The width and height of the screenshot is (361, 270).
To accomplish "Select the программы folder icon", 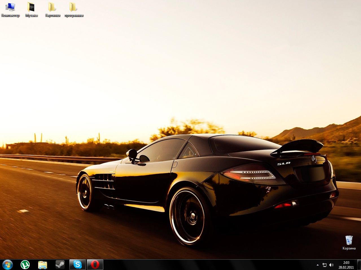I will pos(74,7).
